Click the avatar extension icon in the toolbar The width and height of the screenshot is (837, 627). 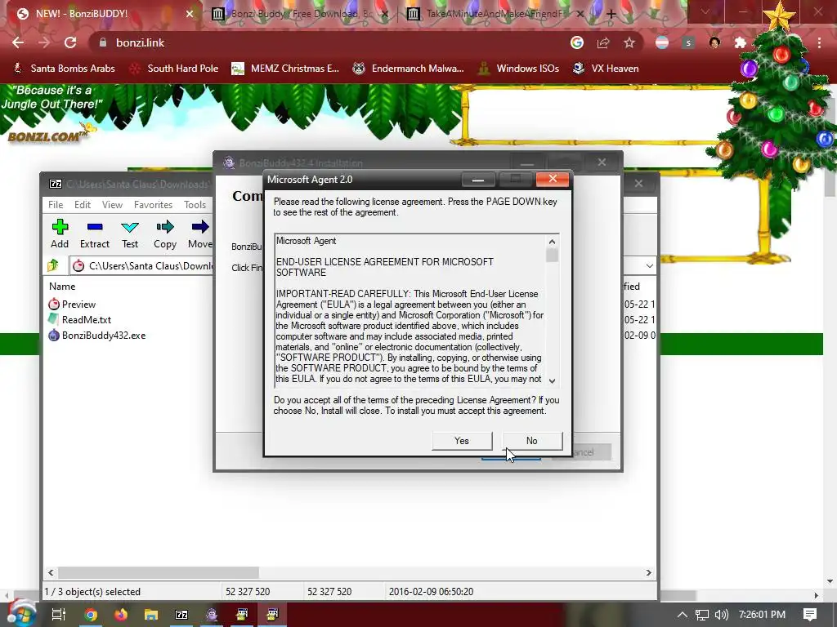point(714,42)
